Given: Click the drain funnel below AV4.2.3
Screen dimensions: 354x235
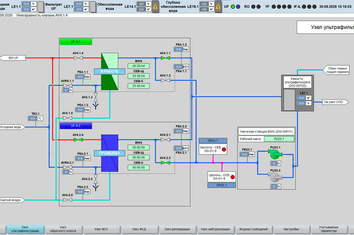Looking at the screenshot, I should click(x=96, y=188).
